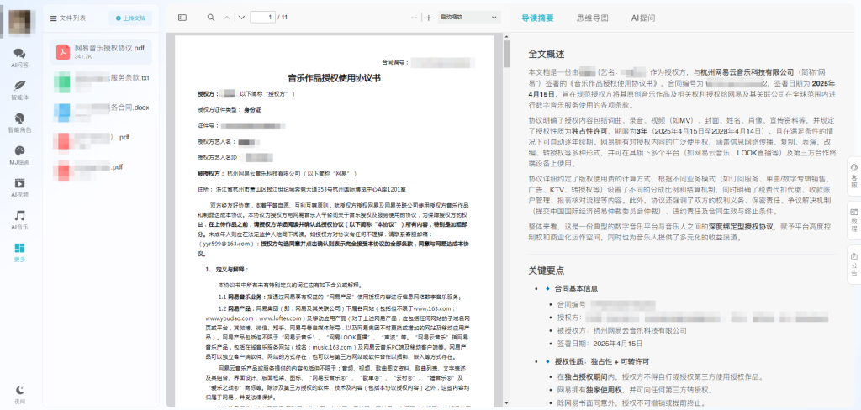Switch to the 思维导图 tab

click(593, 17)
